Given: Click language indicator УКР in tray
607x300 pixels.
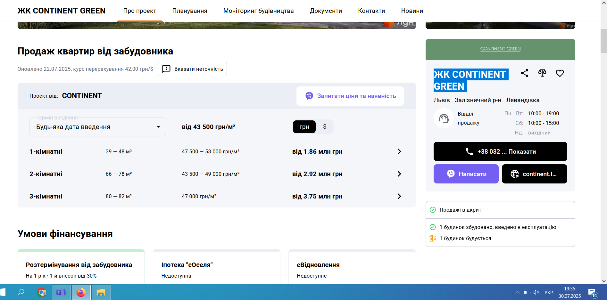Looking at the screenshot, I should click(549, 292).
